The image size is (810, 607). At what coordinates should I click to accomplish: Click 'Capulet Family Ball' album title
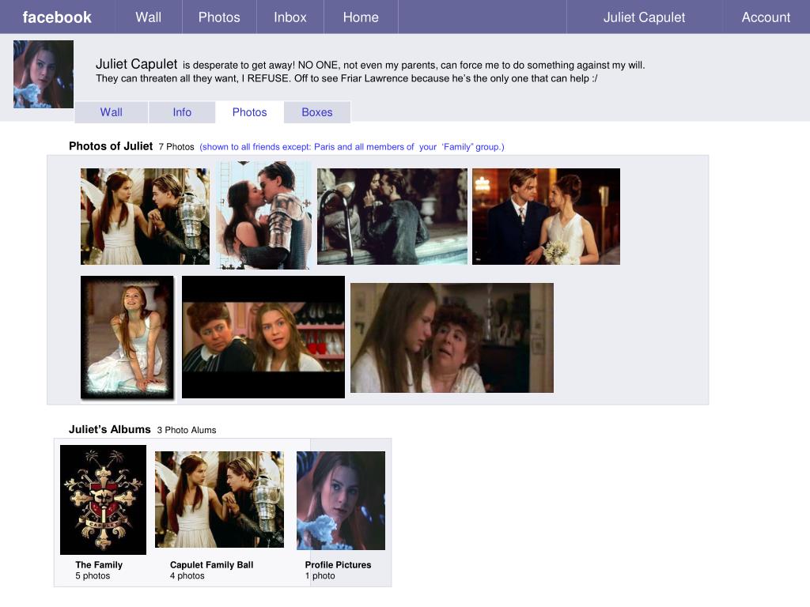pyautogui.click(x=212, y=564)
